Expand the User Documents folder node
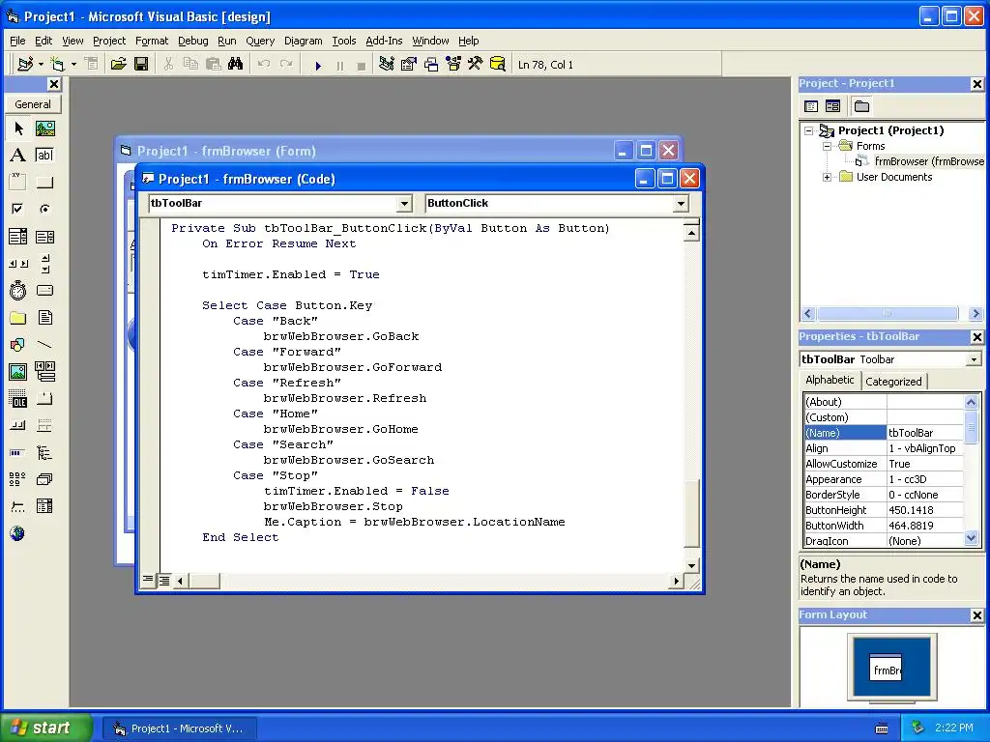 click(x=828, y=178)
